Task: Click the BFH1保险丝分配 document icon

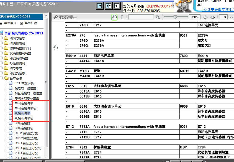Action: tap(11, 133)
